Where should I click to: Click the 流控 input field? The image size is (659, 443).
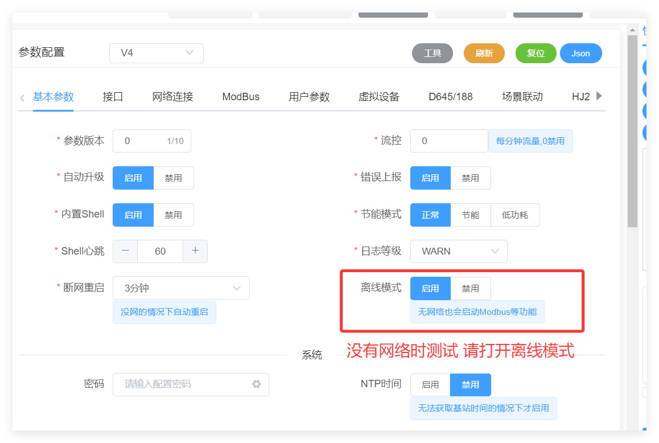pos(448,141)
